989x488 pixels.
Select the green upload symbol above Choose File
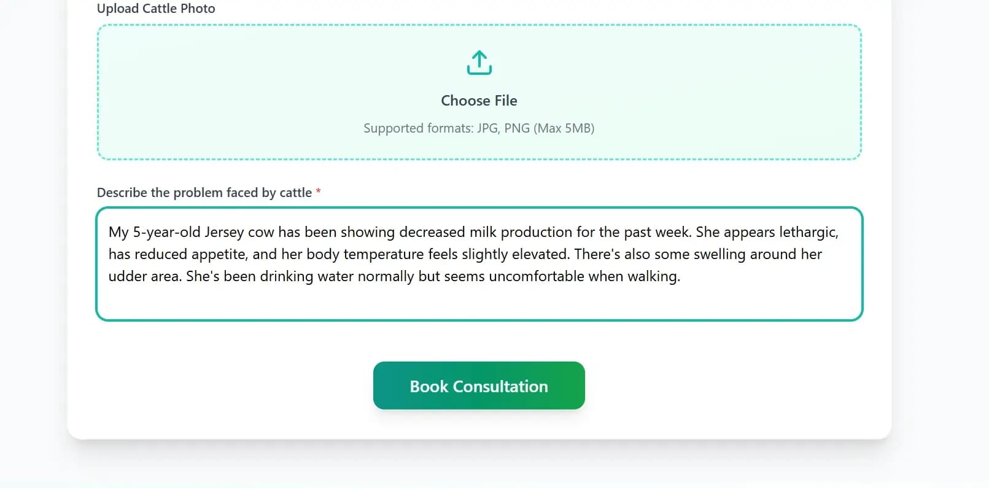click(x=479, y=62)
